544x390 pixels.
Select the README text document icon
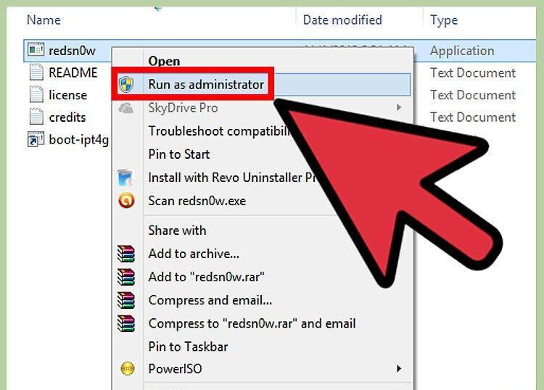36,72
